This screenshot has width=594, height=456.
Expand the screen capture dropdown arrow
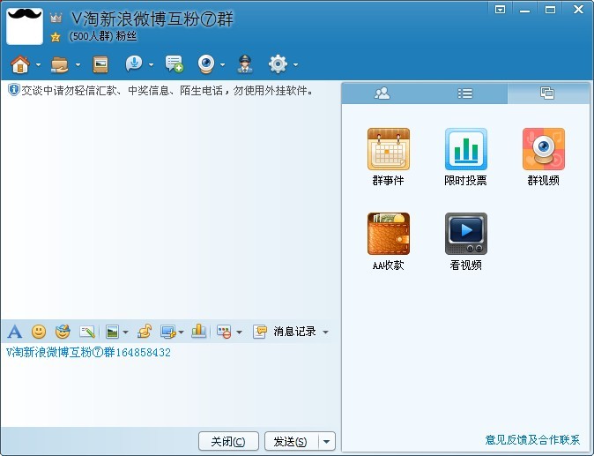pos(181,333)
